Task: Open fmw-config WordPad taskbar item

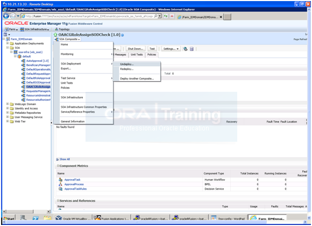Action: click(228, 218)
